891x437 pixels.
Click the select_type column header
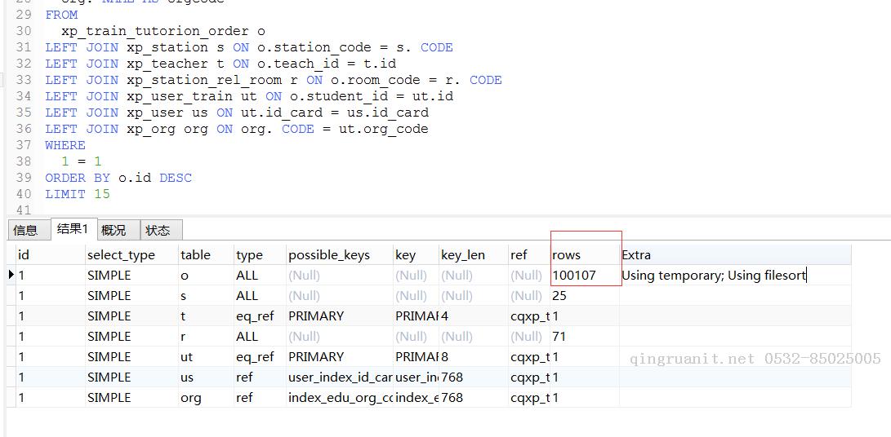coord(131,255)
